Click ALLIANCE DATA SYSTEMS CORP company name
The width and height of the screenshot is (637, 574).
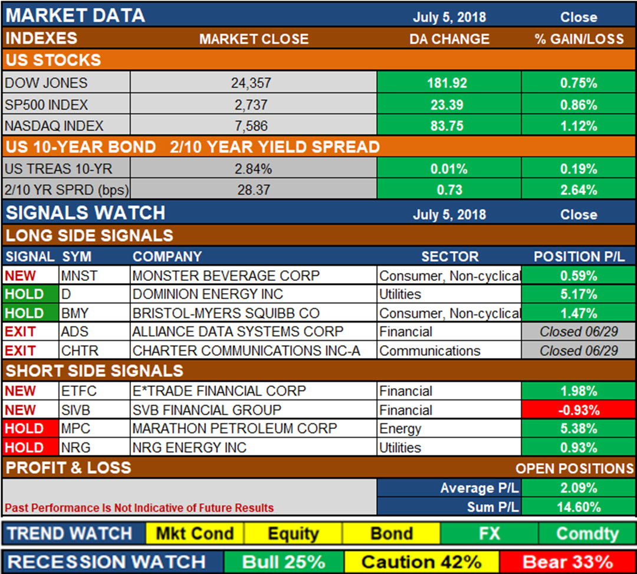[x=238, y=332]
